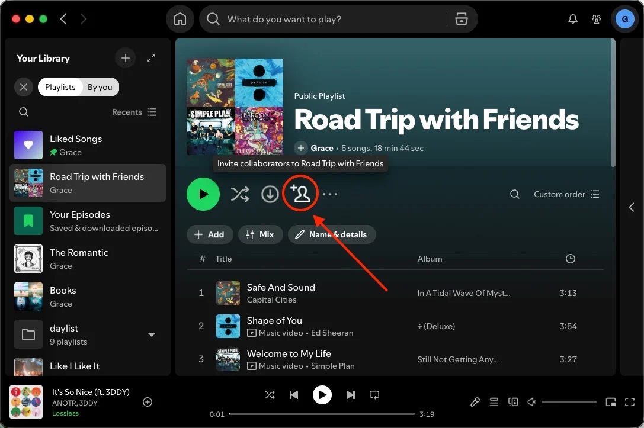Sort by Title column header
Image resolution: width=644 pixels, height=428 pixels.
coord(223,259)
